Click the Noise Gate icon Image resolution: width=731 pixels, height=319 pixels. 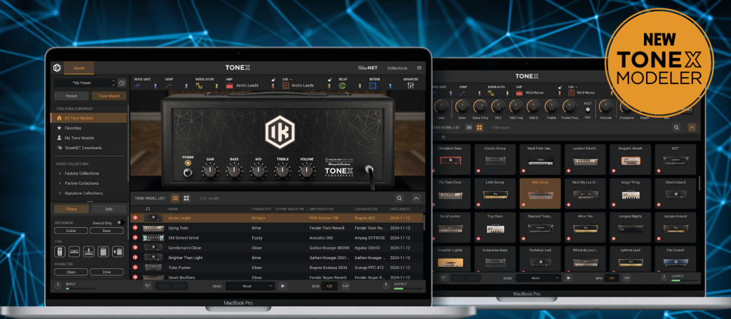pyautogui.click(x=138, y=85)
